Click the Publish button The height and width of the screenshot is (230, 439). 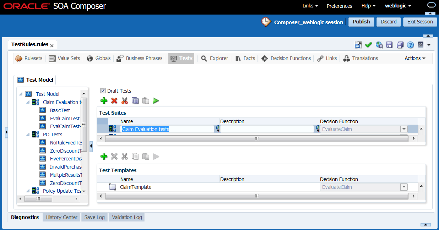[x=361, y=22]
